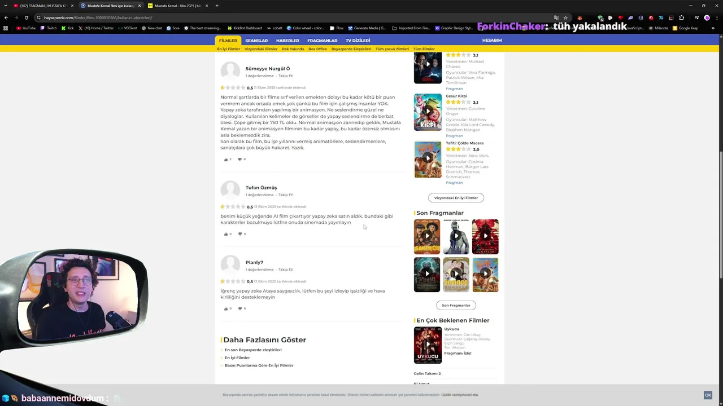
Task: Open the Vizyondaki Filmler submenu link
Action: [261, 49]
